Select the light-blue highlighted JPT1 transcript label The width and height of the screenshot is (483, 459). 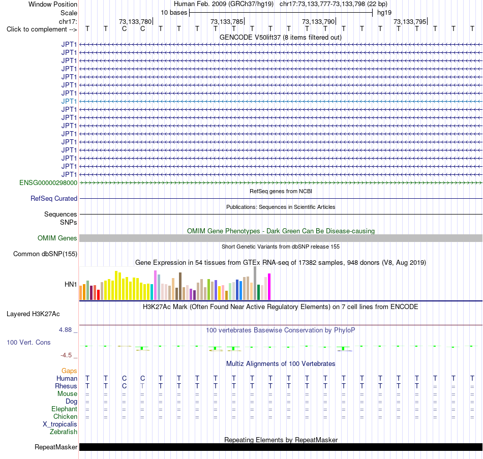click(69, 101)
